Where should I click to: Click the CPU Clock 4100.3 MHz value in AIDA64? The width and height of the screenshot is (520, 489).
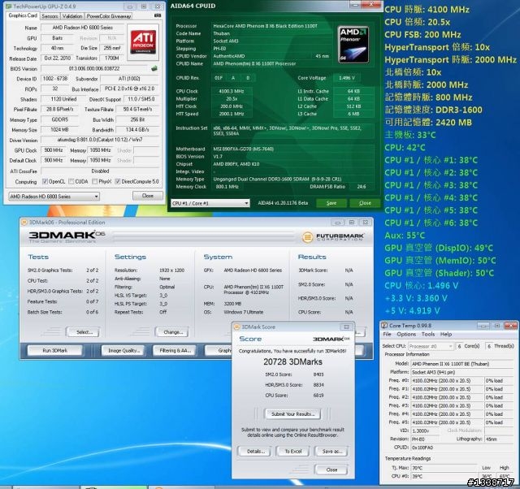[x=232, y=91]
